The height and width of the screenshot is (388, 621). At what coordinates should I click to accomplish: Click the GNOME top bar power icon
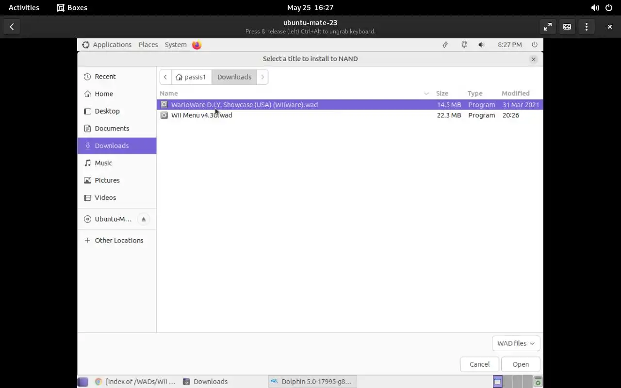[609, 8]
